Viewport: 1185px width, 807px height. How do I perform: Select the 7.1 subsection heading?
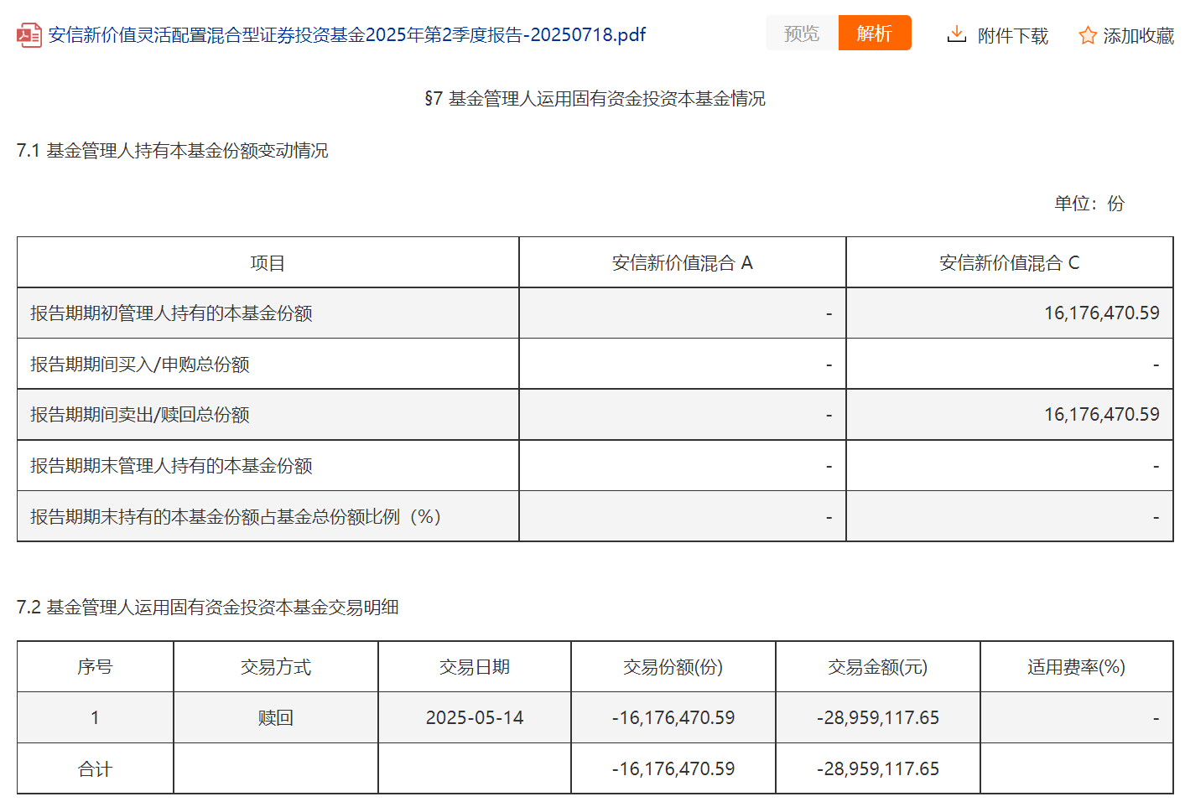[x=172, y=151]
